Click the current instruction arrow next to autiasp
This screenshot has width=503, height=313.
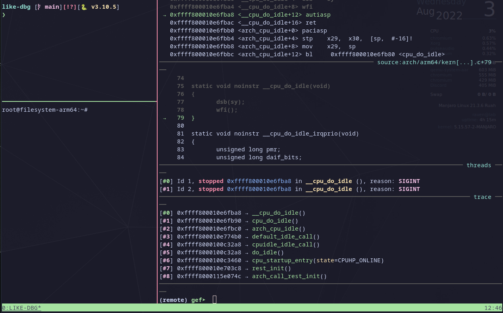(164, 15)
